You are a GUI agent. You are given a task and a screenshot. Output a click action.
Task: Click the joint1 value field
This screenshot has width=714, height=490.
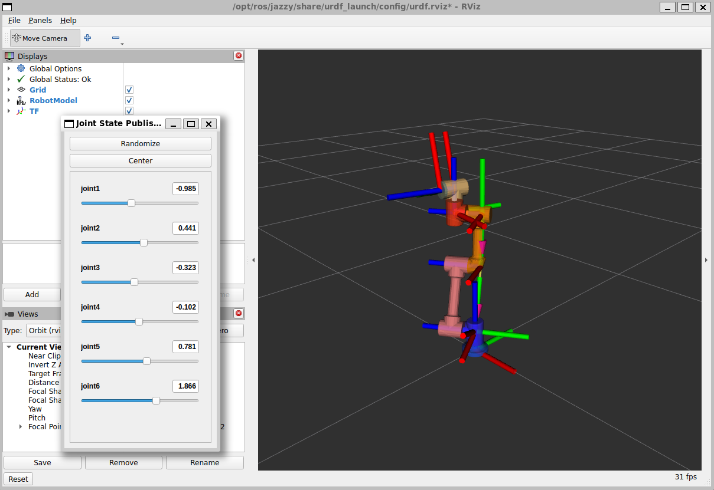coord(185,189)
